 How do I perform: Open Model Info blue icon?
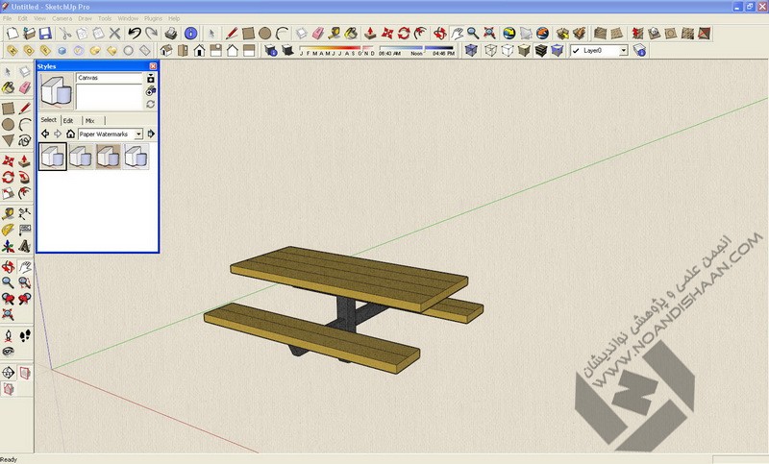pyautogui.click(x=190, y=33)
